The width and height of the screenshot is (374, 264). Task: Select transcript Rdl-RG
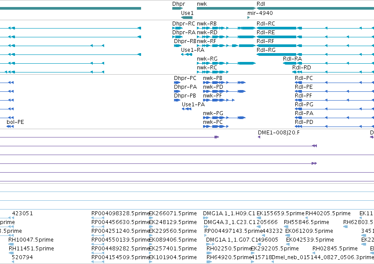coord(266,50)
